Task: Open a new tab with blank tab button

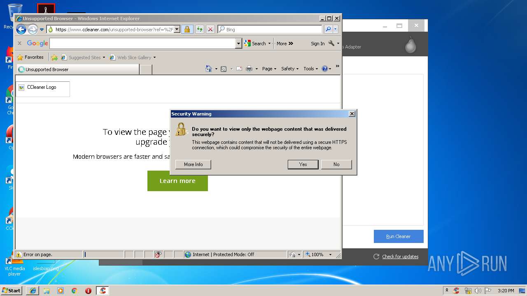Action: (146, 69)
